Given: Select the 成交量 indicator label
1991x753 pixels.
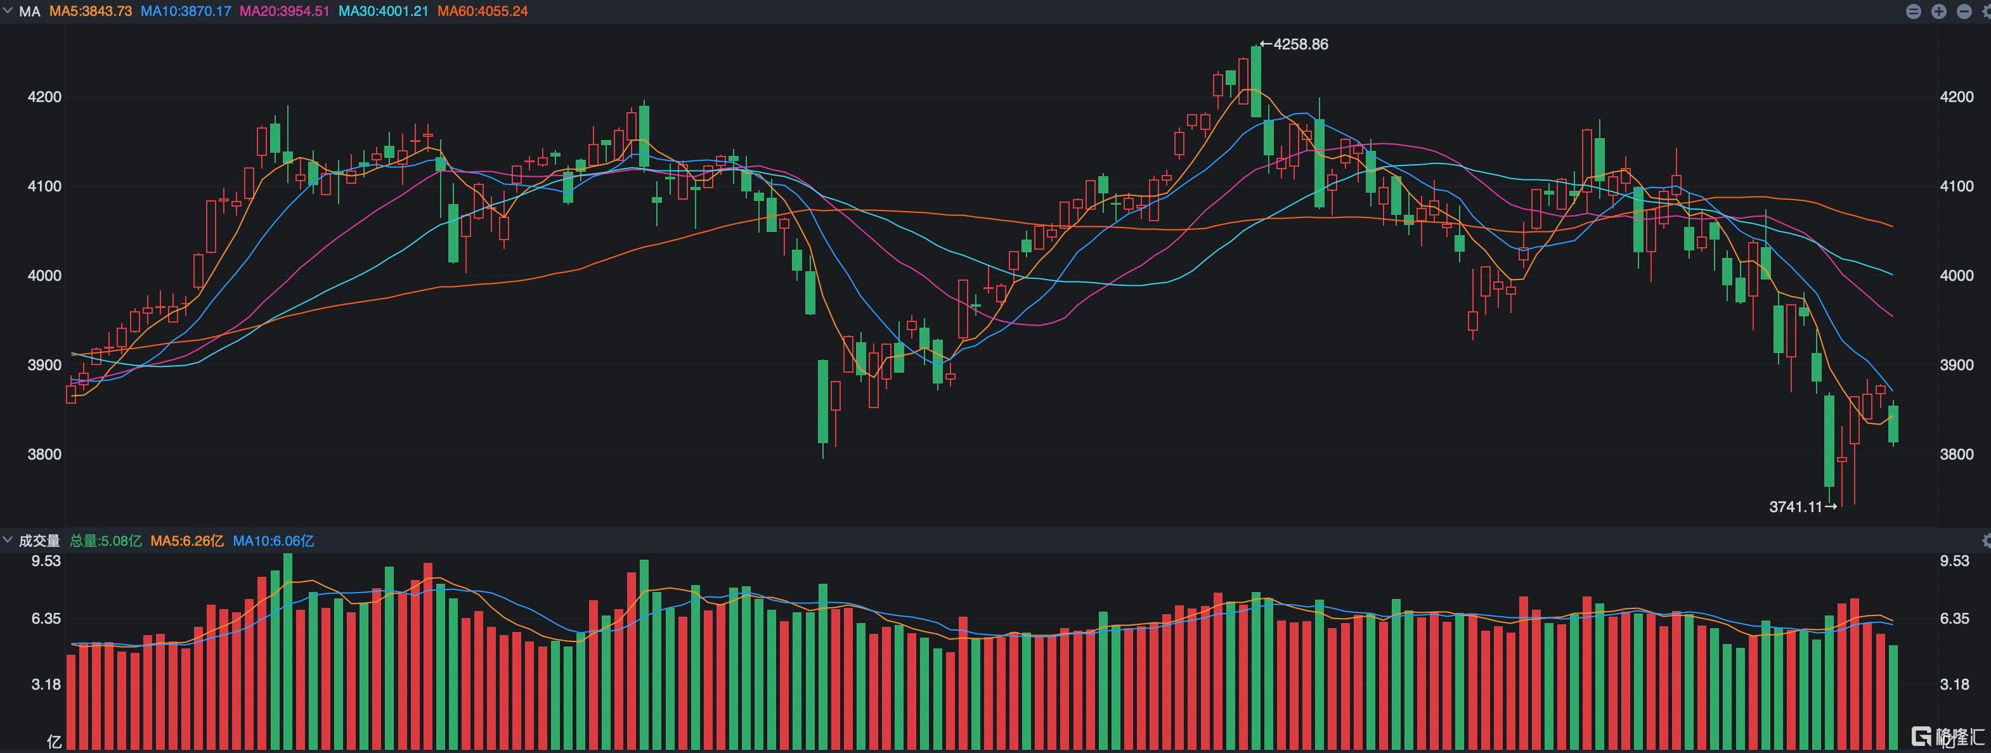Looking at the screenshot, I should coord(39,541).
